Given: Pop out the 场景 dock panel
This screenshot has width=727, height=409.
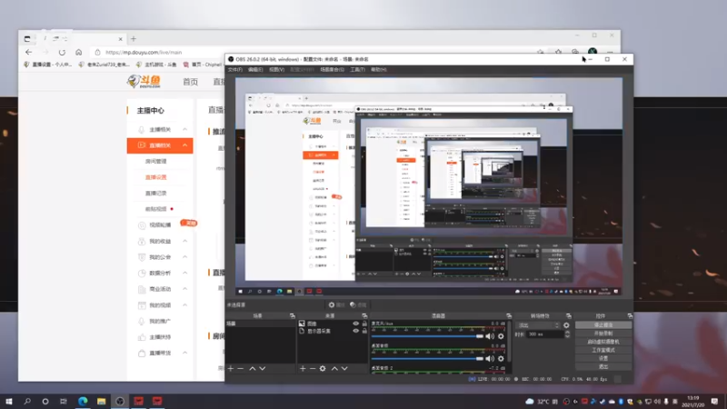Looking at the screenshot, I should point(292,315).
